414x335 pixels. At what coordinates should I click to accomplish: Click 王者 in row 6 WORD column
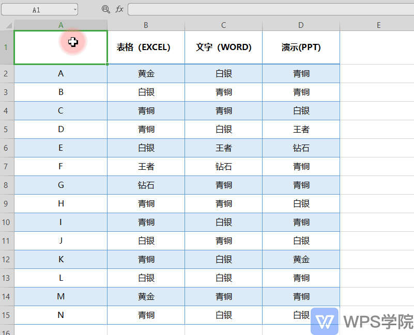(224, 148)
